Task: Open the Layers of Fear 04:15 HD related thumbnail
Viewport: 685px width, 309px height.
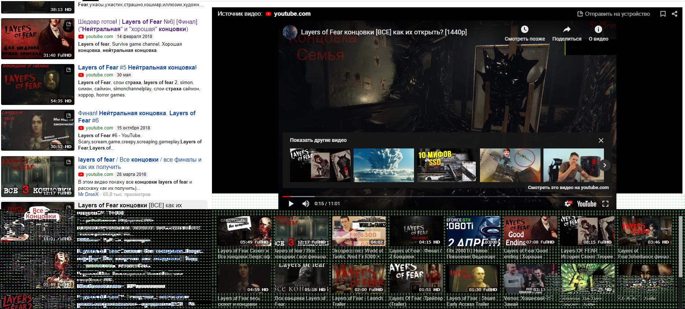Action: click(x=416, y=231)
